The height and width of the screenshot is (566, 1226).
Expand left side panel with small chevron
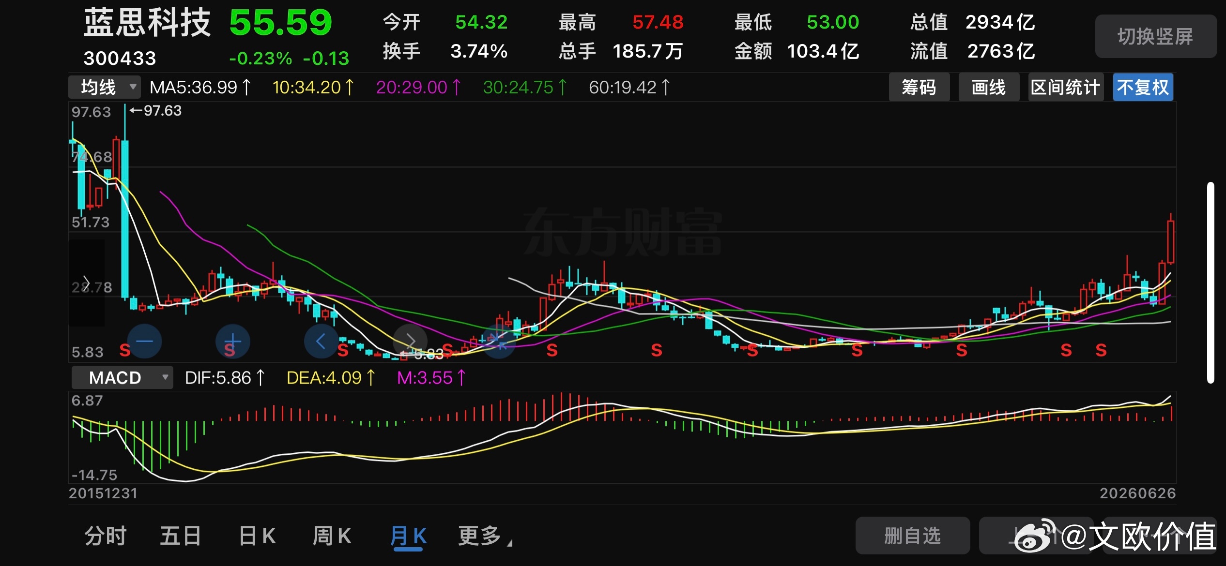pos(86,283)
